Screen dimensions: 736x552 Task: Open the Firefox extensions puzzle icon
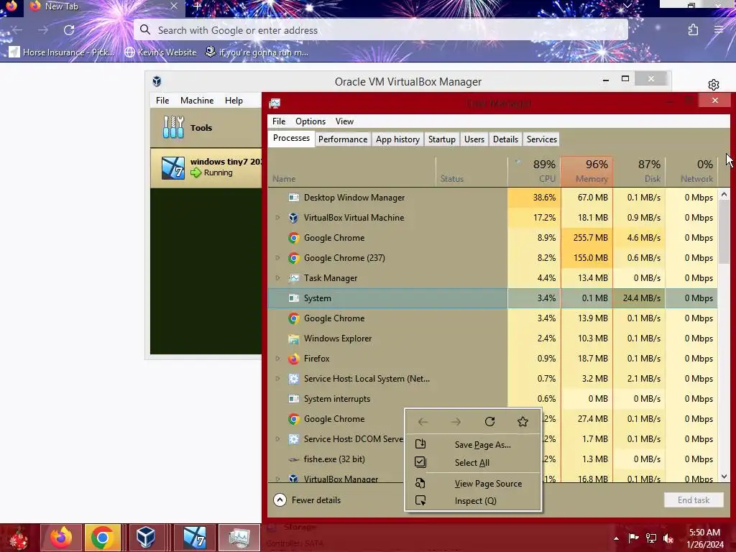693,30
